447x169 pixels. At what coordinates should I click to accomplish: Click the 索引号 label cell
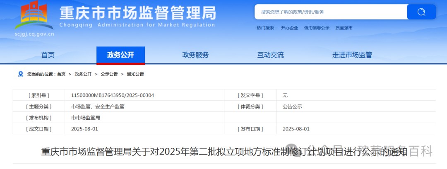(39, 95)
